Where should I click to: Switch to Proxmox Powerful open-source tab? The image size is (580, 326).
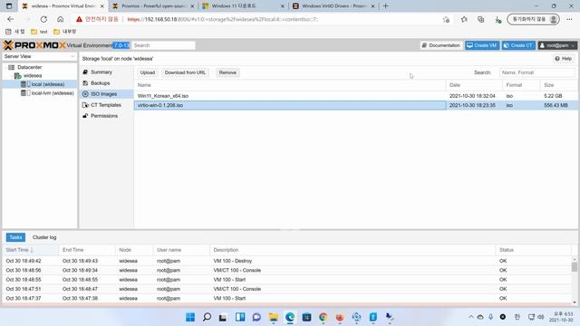coord(152,6)
